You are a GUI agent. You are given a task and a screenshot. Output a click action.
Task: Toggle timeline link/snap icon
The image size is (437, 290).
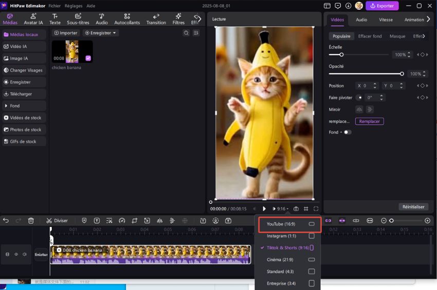coord(329,221)
